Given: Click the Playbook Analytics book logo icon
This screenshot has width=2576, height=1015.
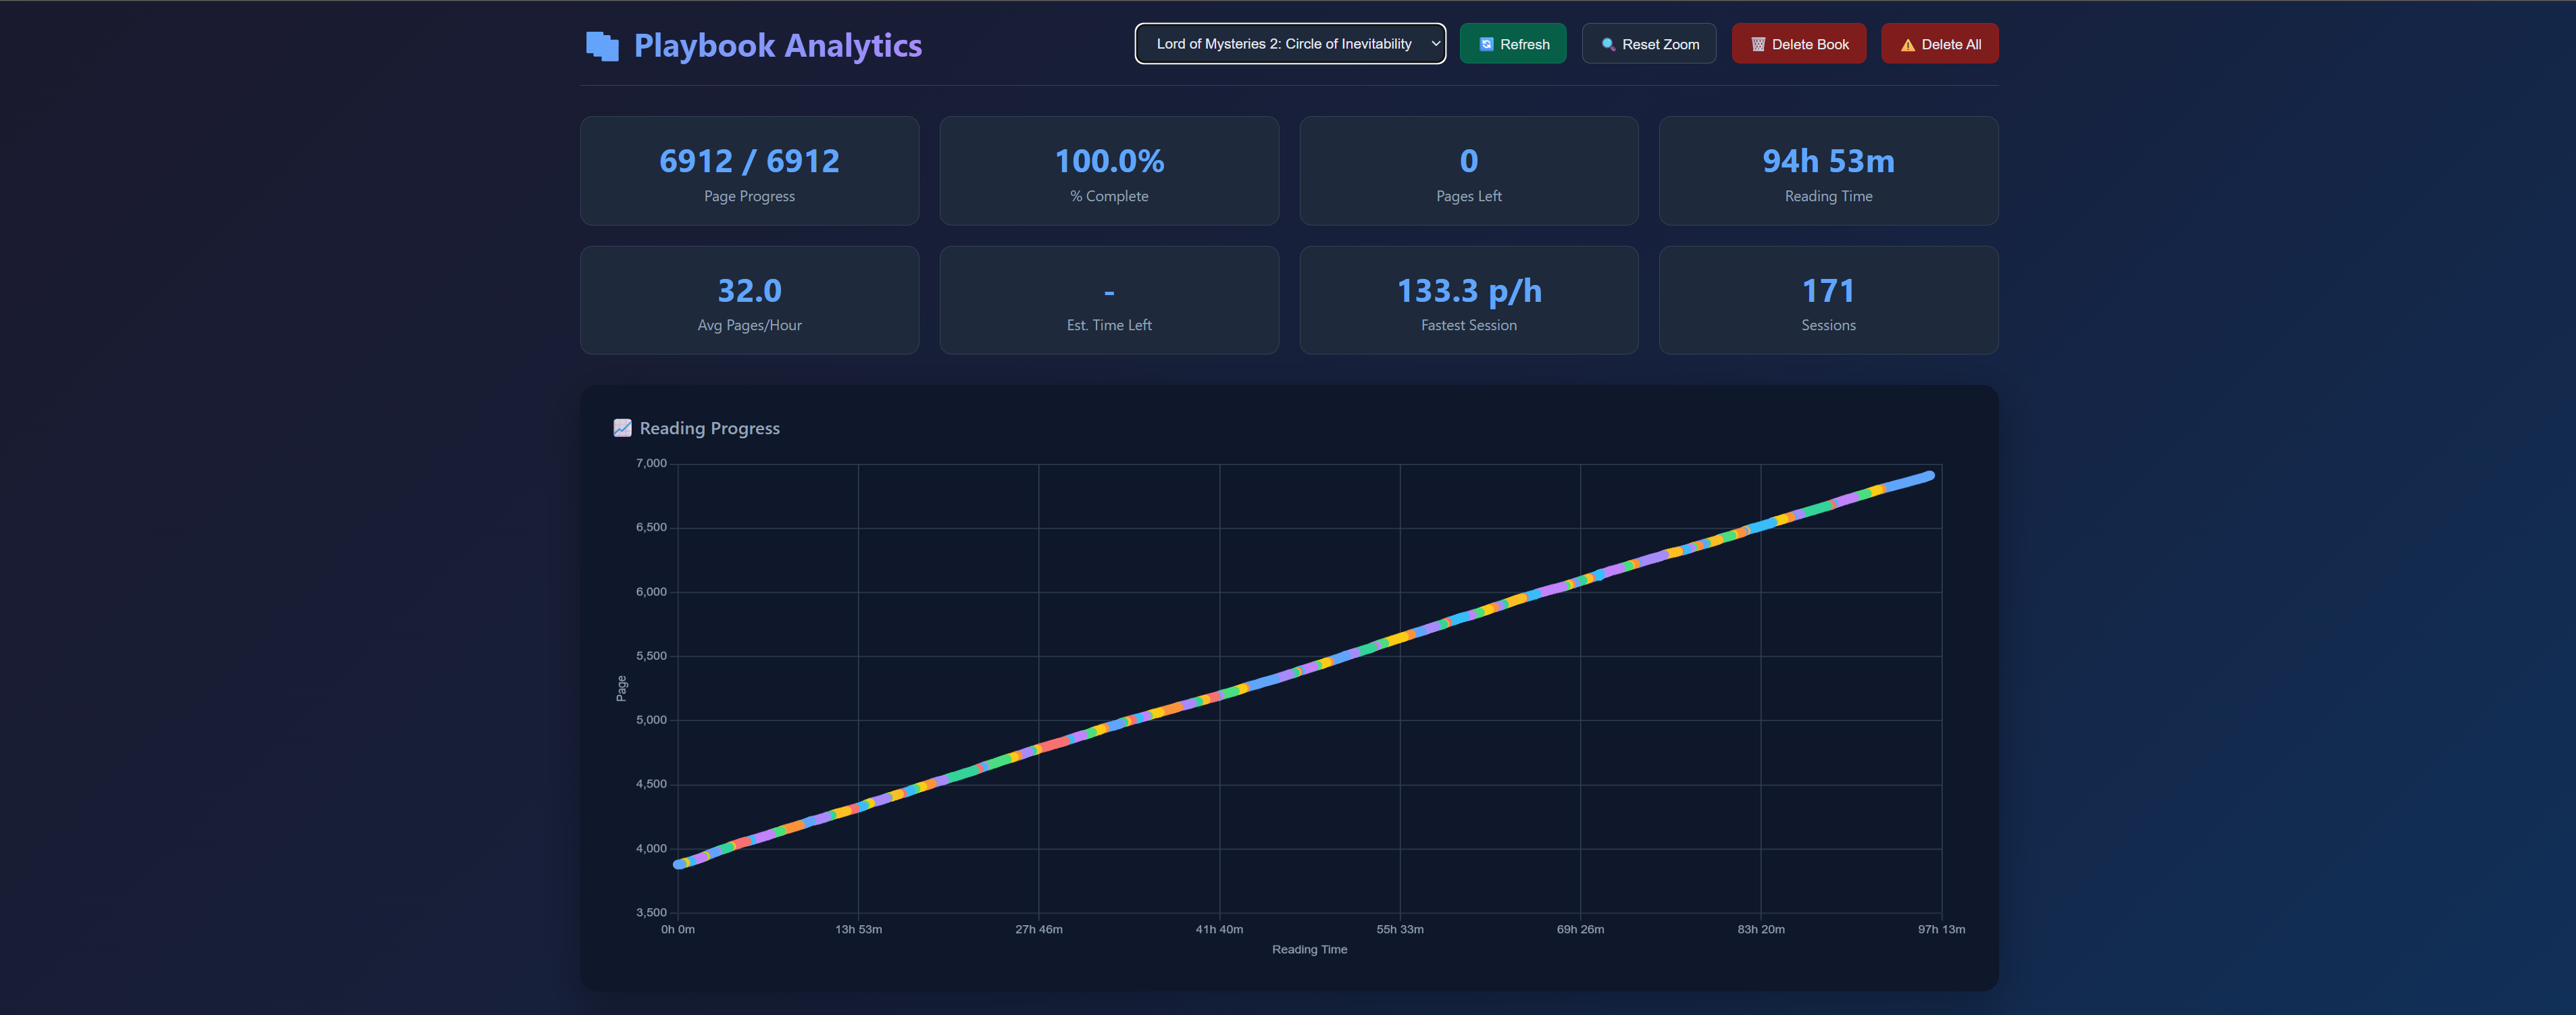Looking at the screenshot, I should pos(602,46).
